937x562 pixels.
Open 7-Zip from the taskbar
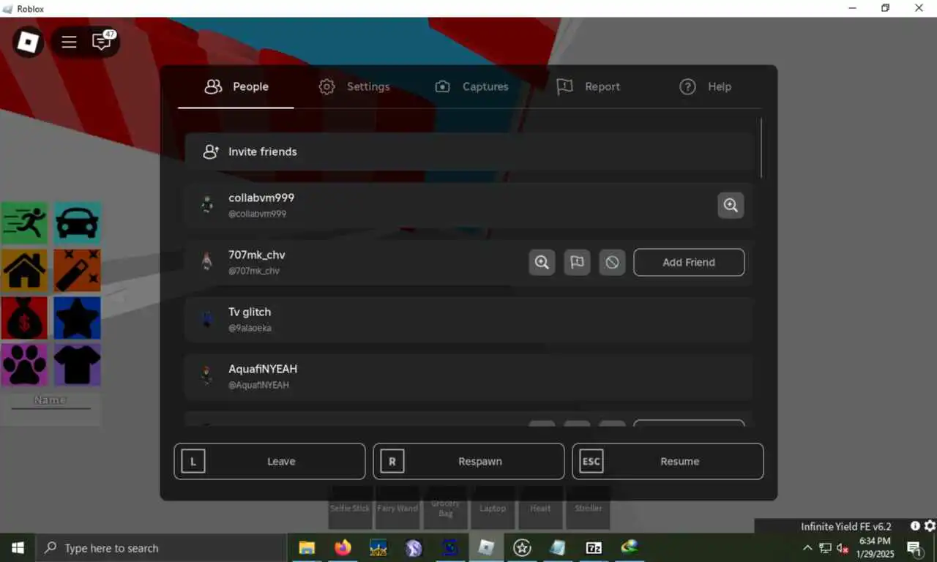(594, 547)
